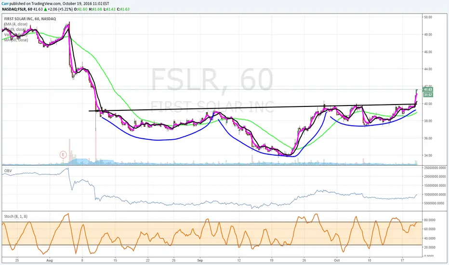Select the 'Stoch (8, 1, 8)' indicator label

[x=16, y=216]
